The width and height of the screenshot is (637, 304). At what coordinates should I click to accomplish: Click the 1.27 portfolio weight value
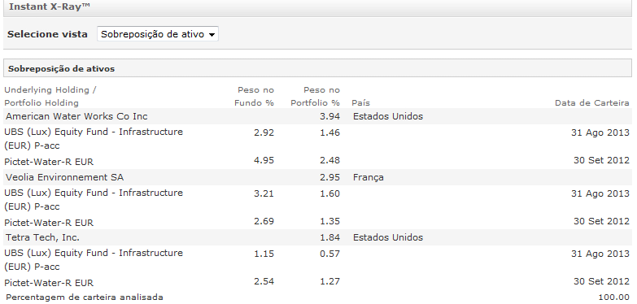pyautogui.click(x=329, y=281)
